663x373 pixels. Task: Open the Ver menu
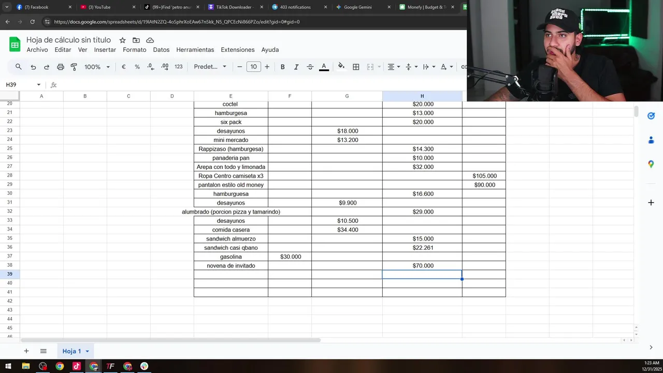83,50
